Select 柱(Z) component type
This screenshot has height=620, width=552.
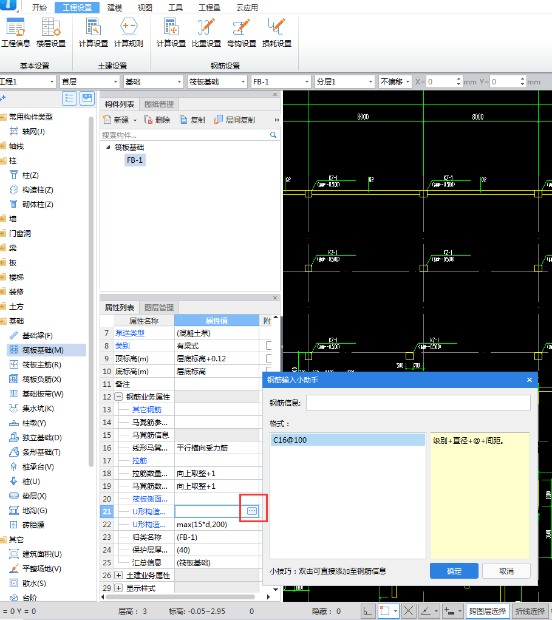tap(24, 175)
